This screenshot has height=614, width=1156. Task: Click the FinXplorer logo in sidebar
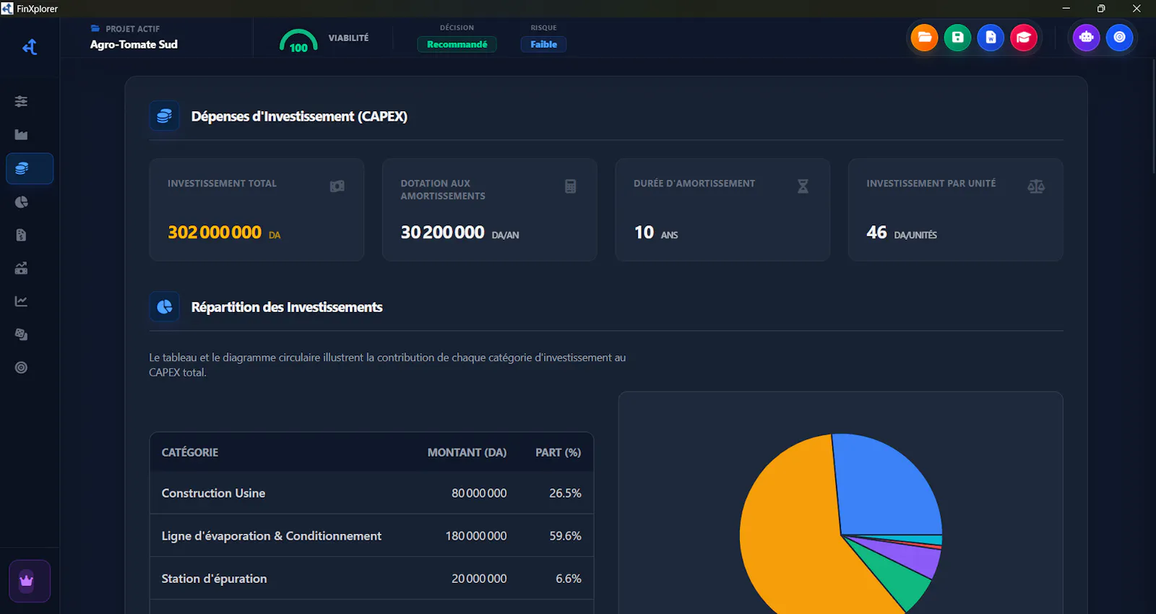pos(30,47)
